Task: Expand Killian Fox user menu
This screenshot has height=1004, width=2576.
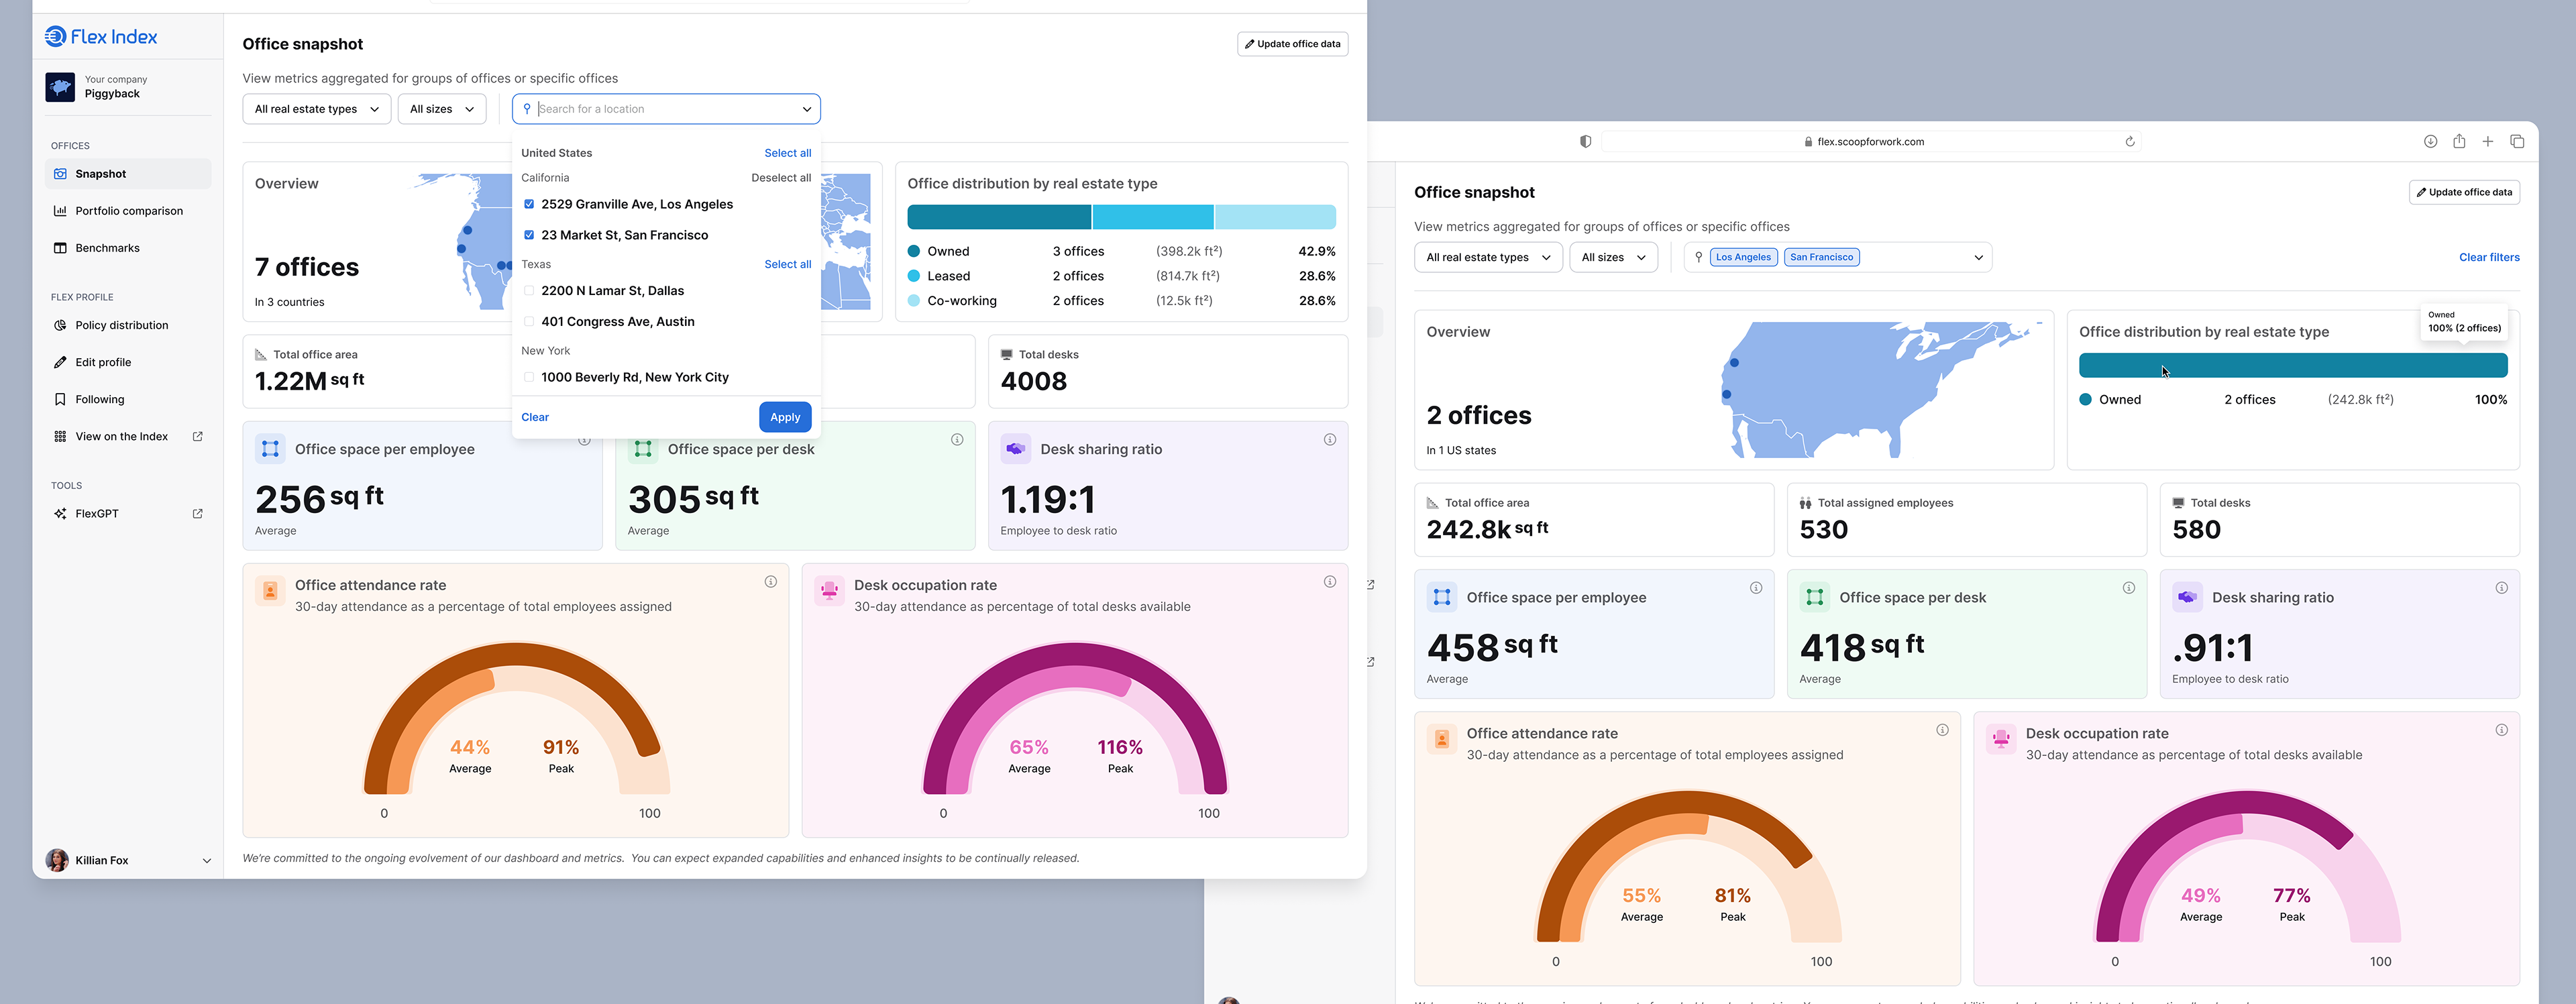Action: tap(206, 861)
